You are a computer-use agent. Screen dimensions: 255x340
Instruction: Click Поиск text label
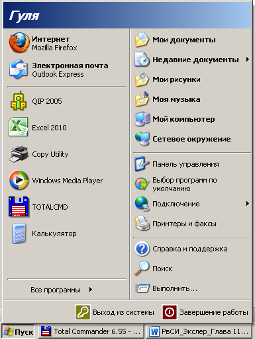tap(162, 269)
